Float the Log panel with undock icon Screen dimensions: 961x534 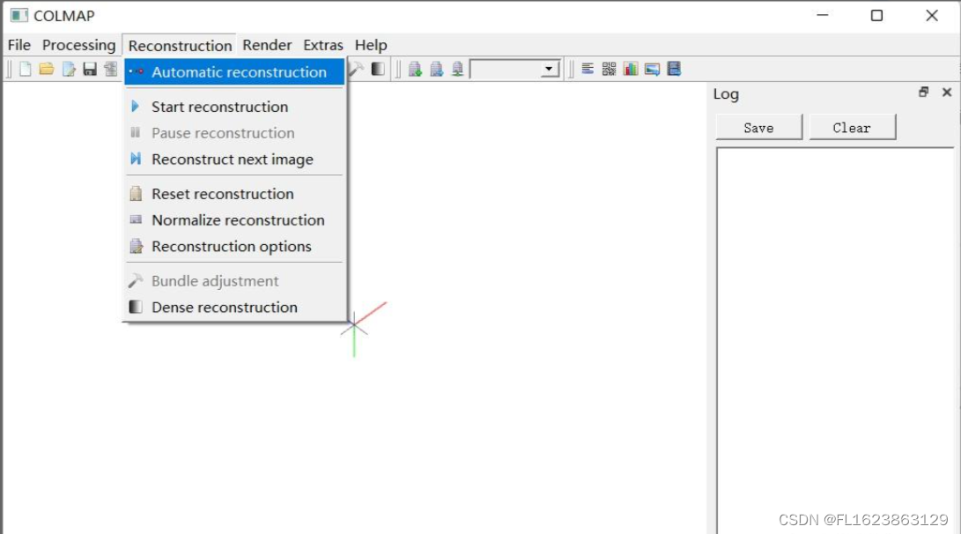(924, 92)
